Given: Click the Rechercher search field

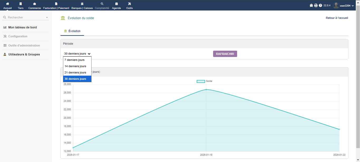Looking at the screenshot, I should [26, 17].
